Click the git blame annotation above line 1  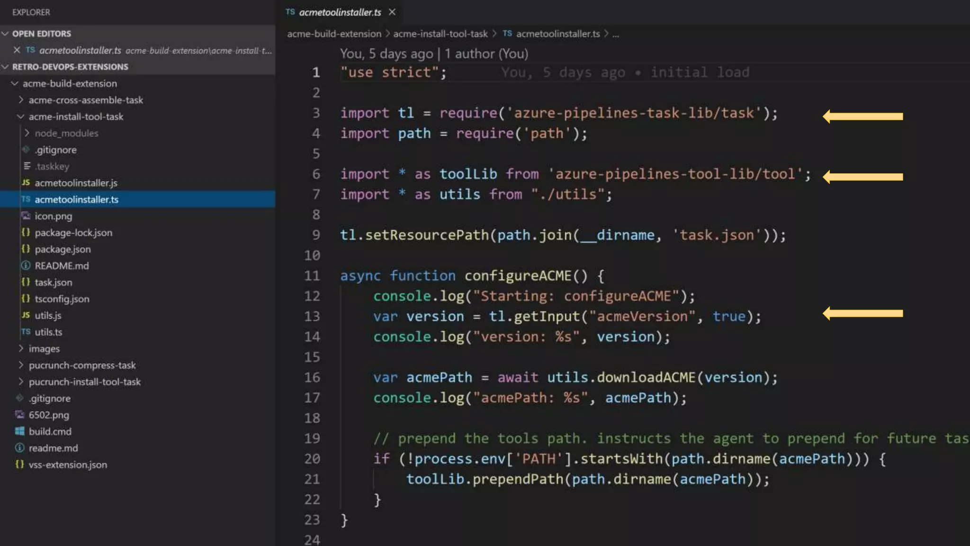[x=433, y=54]
